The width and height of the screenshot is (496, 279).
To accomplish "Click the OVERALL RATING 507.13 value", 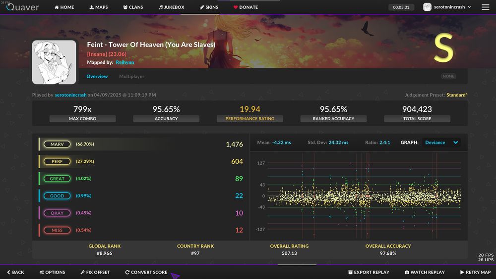I will pos(290,253).
